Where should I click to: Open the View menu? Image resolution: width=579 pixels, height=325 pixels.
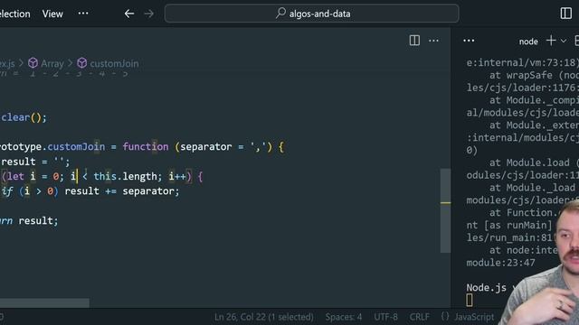[52, 14]
